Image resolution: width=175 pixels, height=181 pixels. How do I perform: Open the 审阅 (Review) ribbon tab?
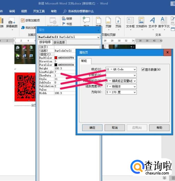pyautogui.click(x=12, y=11)
